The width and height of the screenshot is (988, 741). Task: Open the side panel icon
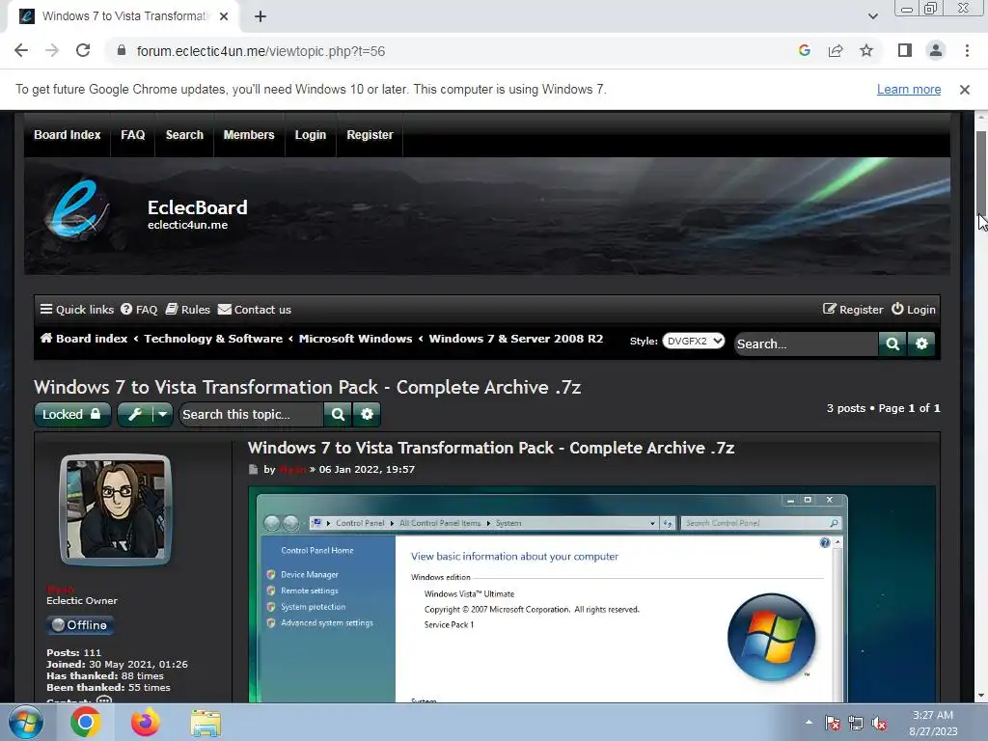point(905,51)
